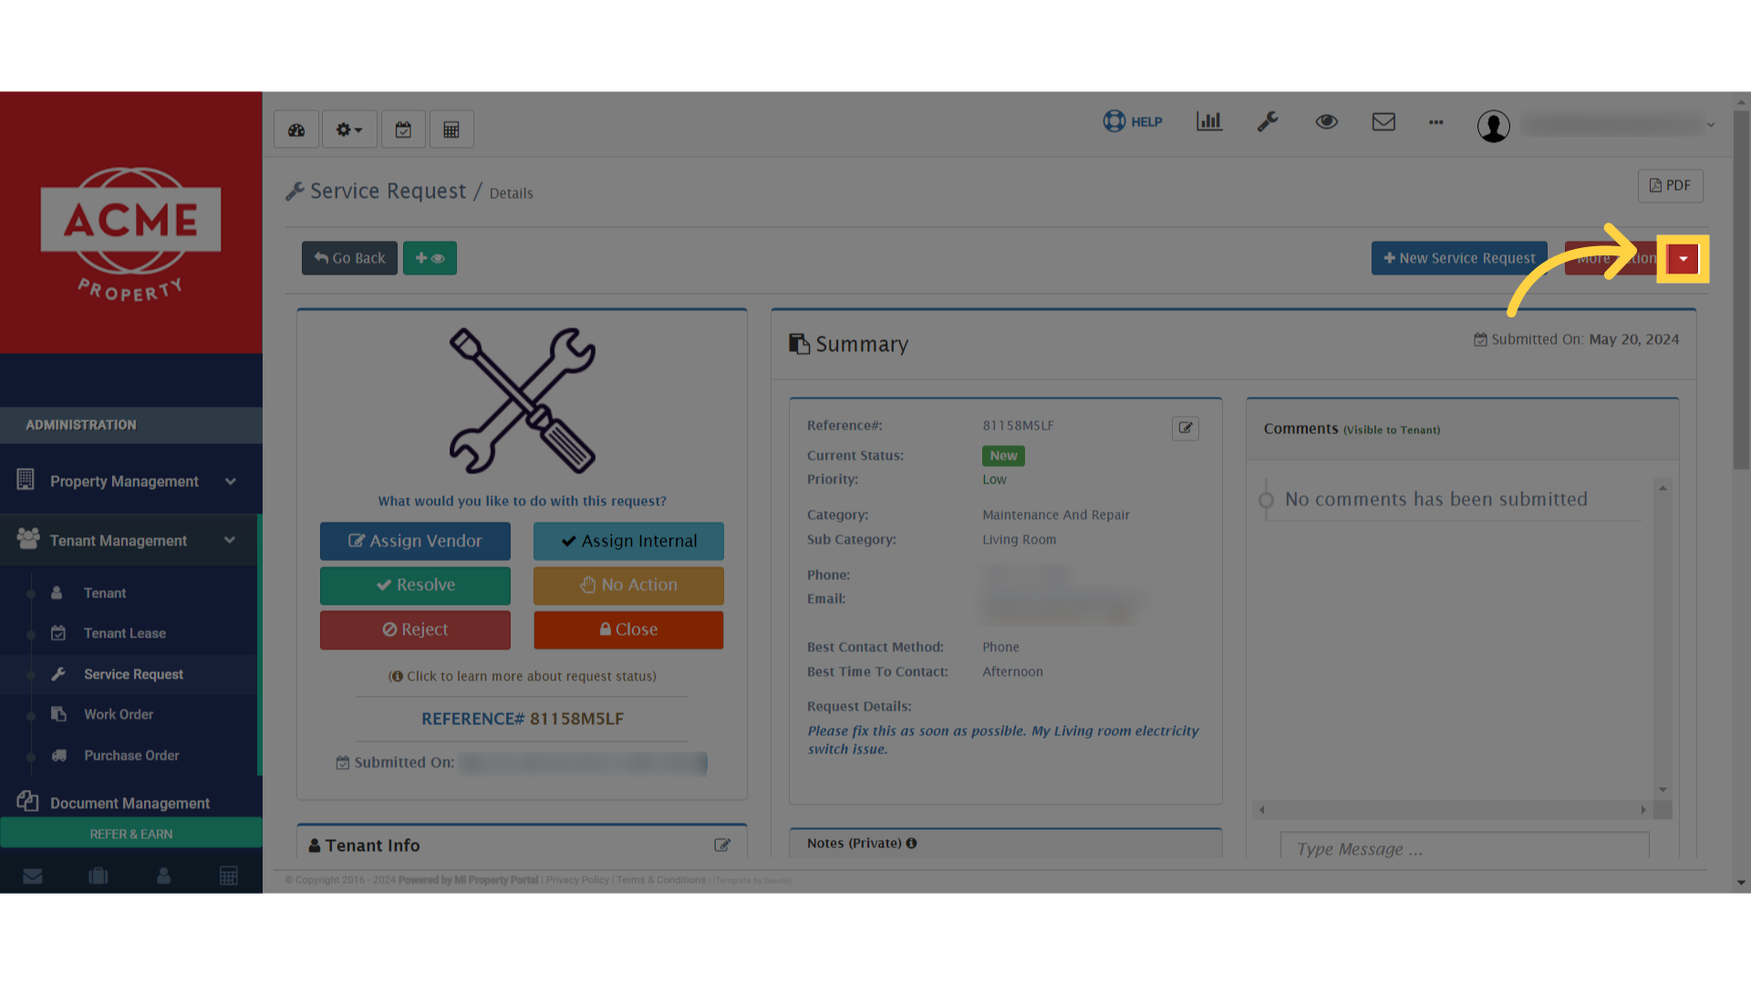This screenshot has height=985, width=1751.
Task: Click the green add watcher button
Action: point(430,258)
